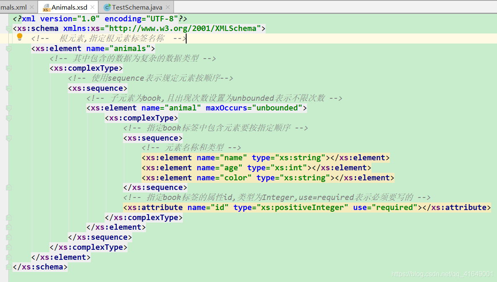
Task: Click the element line with name="name"
Action: point(266,158)
